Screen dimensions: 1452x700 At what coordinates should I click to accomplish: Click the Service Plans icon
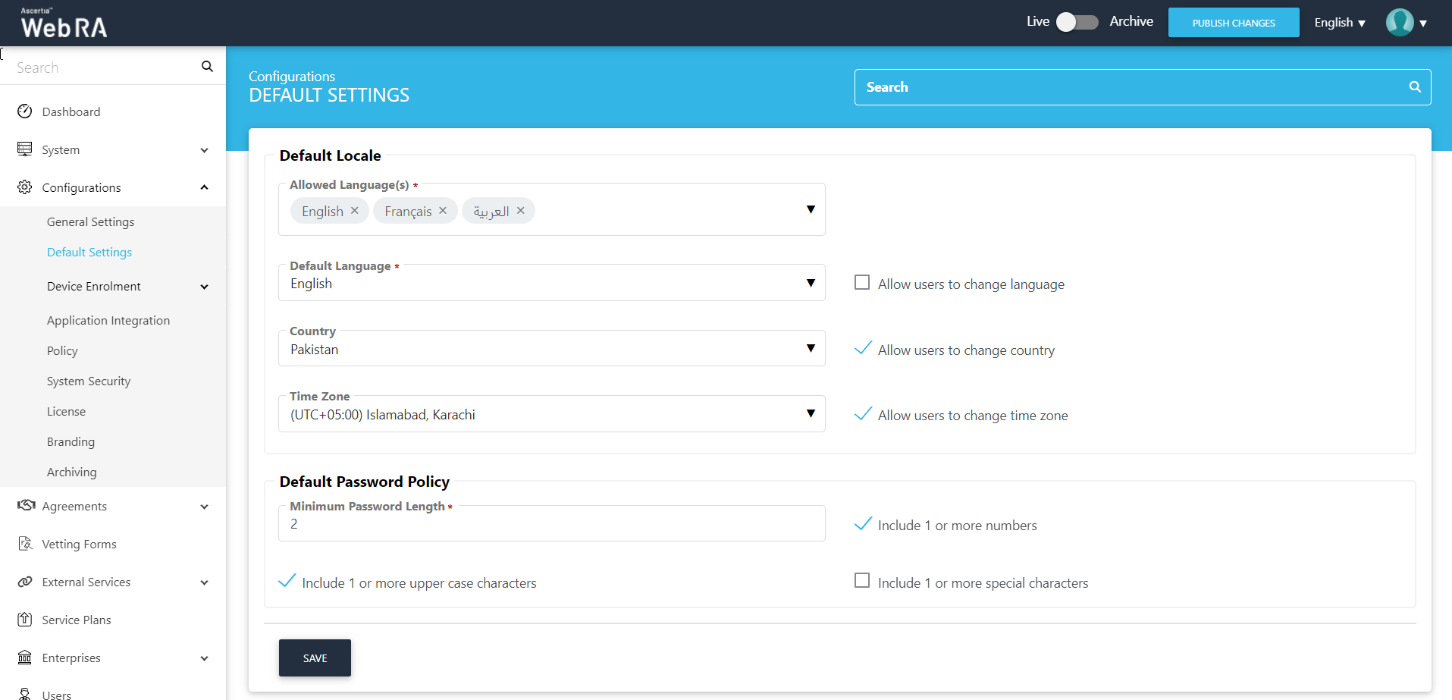point(25,620)
